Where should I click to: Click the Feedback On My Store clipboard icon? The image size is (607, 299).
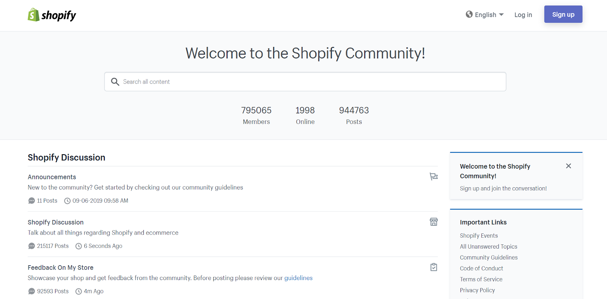434,267
